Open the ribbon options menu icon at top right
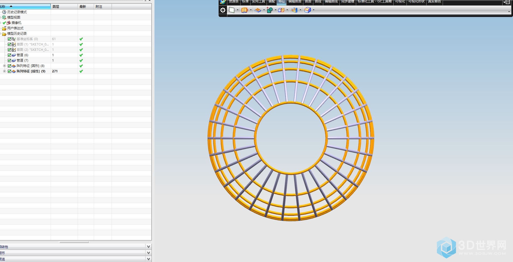 [506, 2]
